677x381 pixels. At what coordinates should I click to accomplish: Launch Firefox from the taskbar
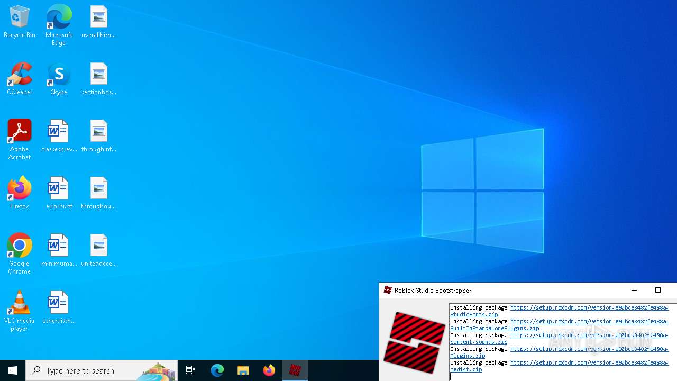pos(269,370)
